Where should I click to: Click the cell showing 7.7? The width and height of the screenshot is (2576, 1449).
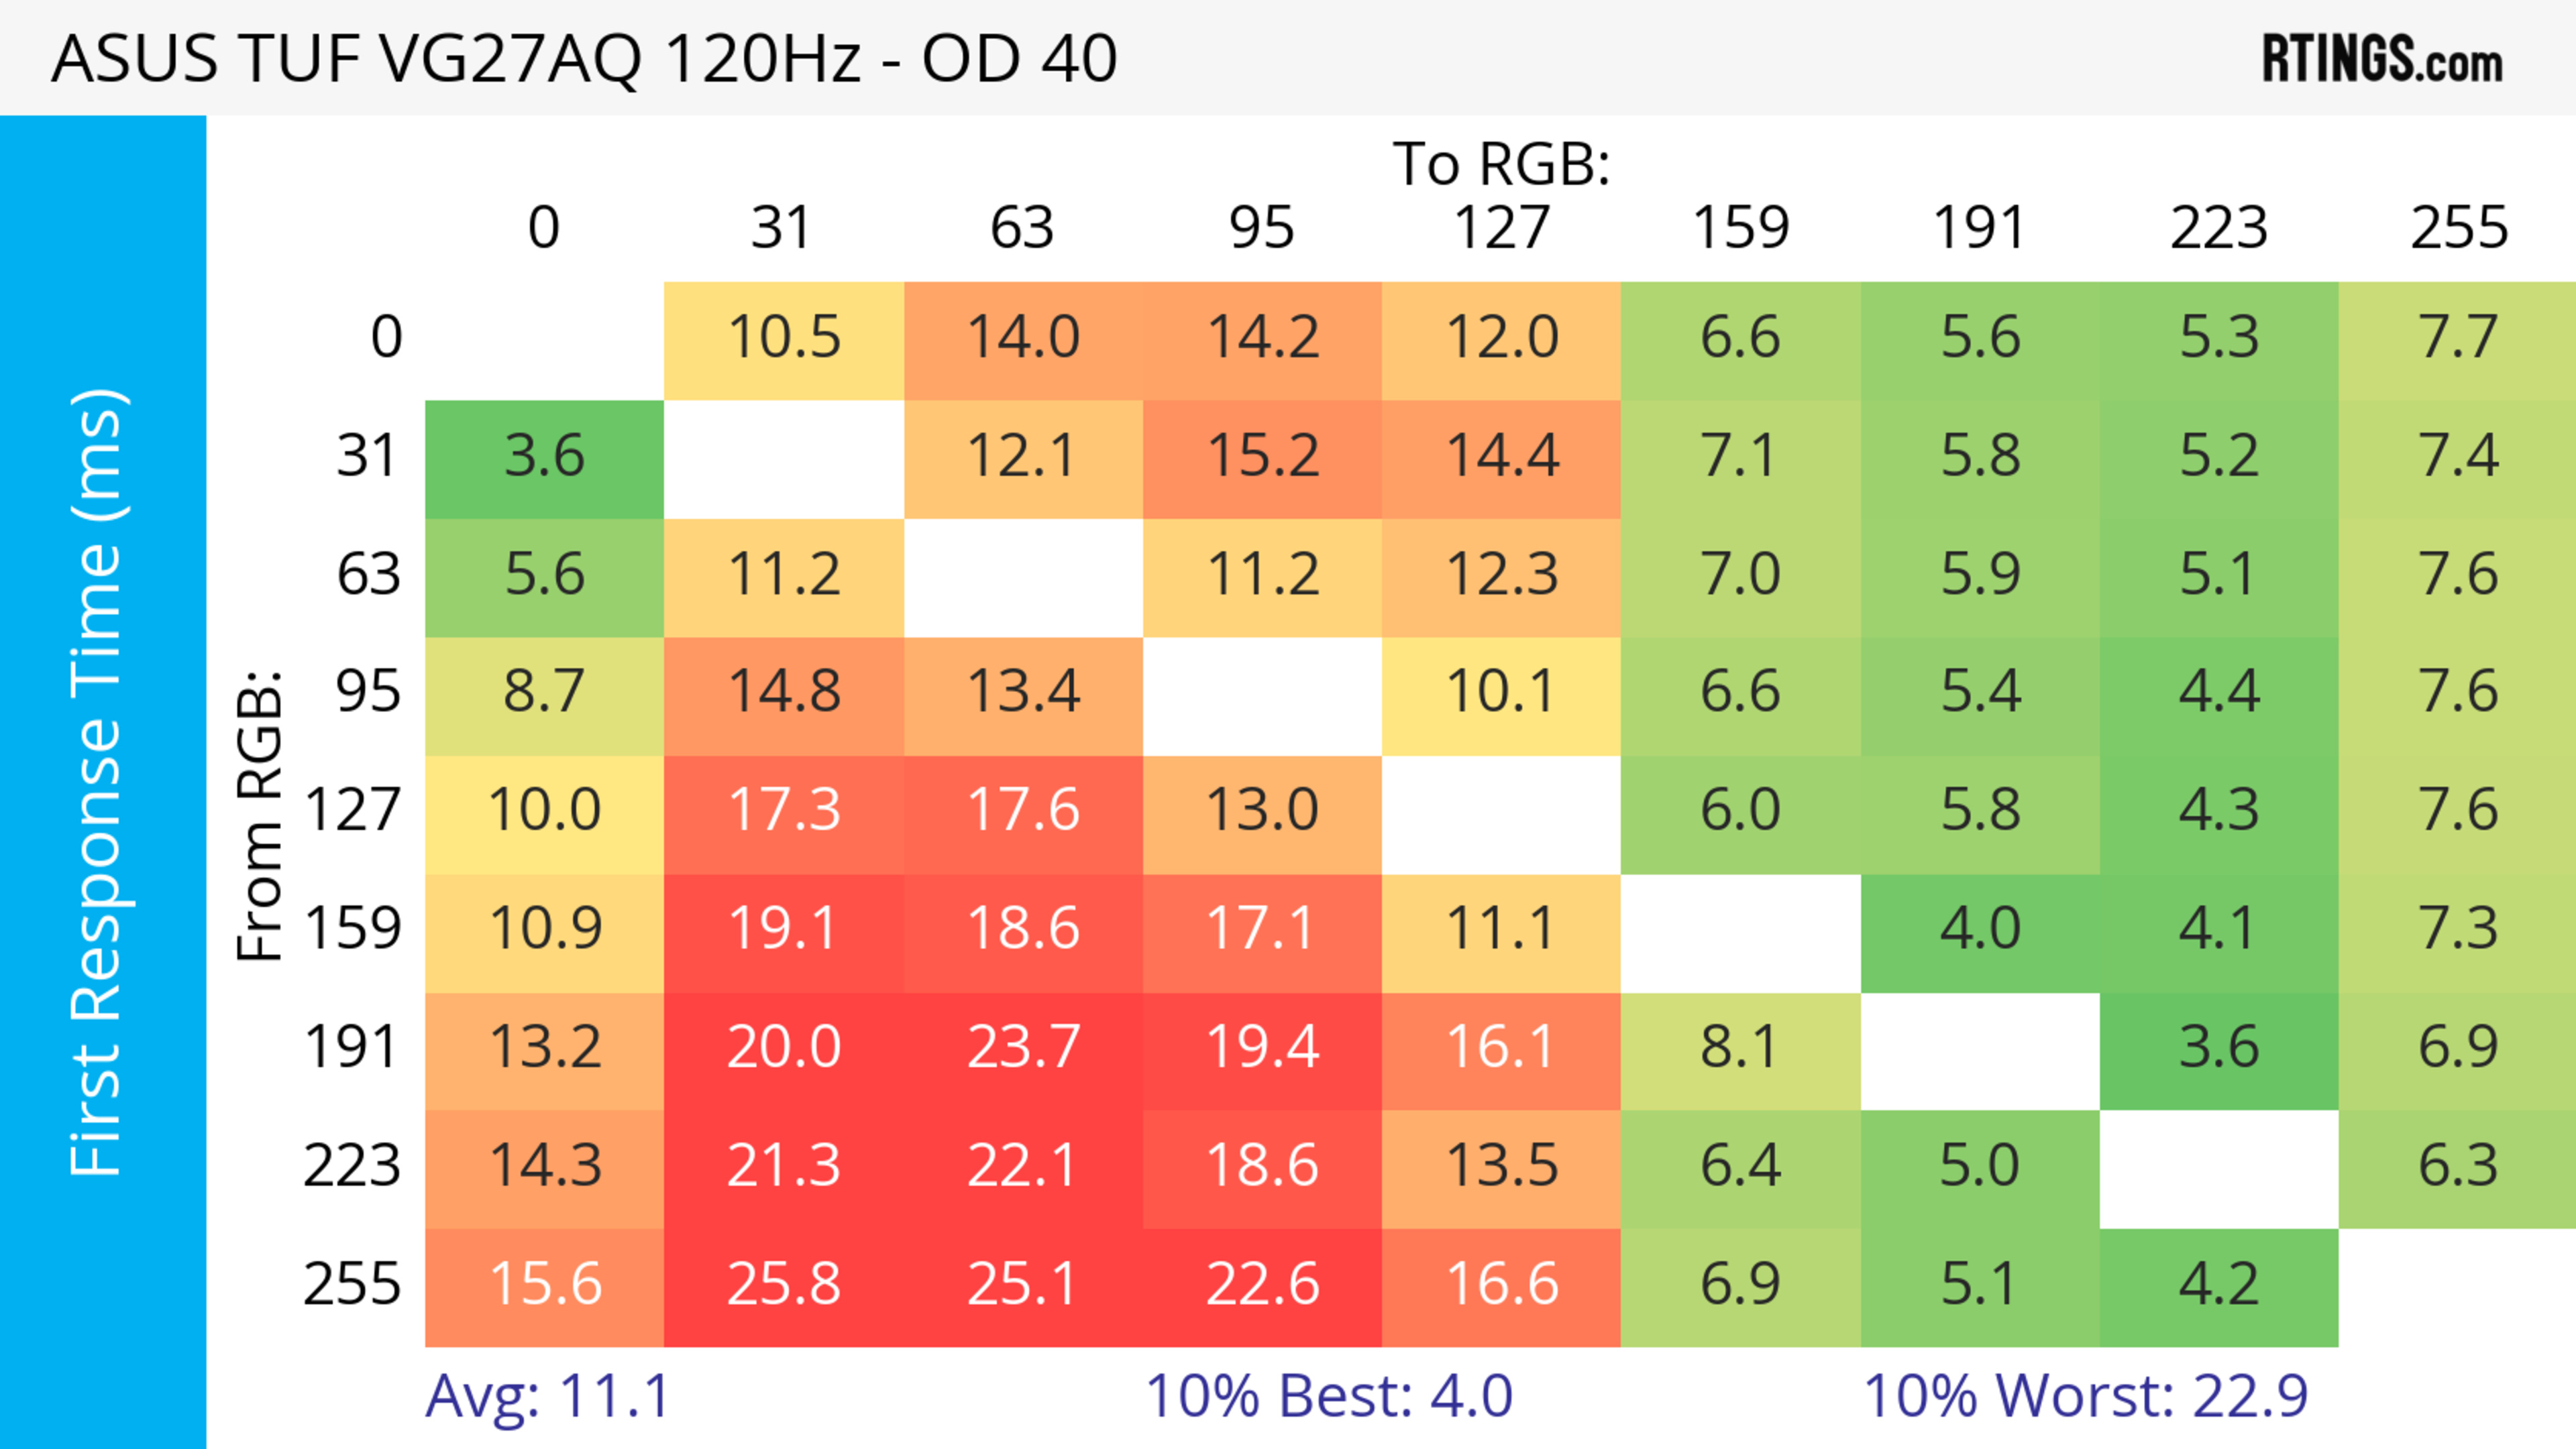pos(2458,339)
